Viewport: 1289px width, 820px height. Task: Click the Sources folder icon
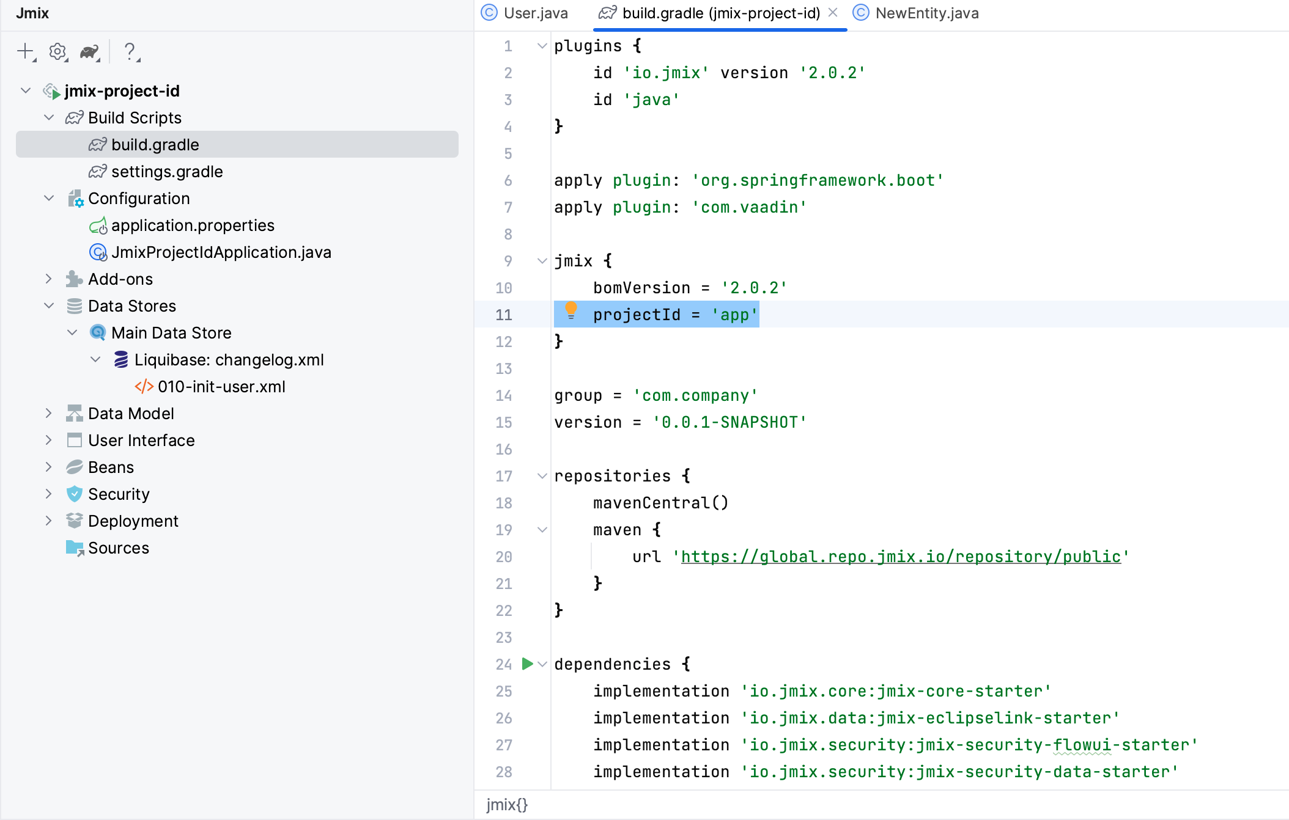75,548
